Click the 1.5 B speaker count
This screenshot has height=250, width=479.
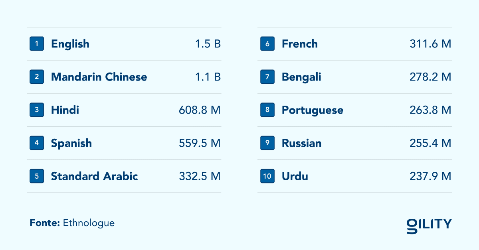[x=208, y=44]
